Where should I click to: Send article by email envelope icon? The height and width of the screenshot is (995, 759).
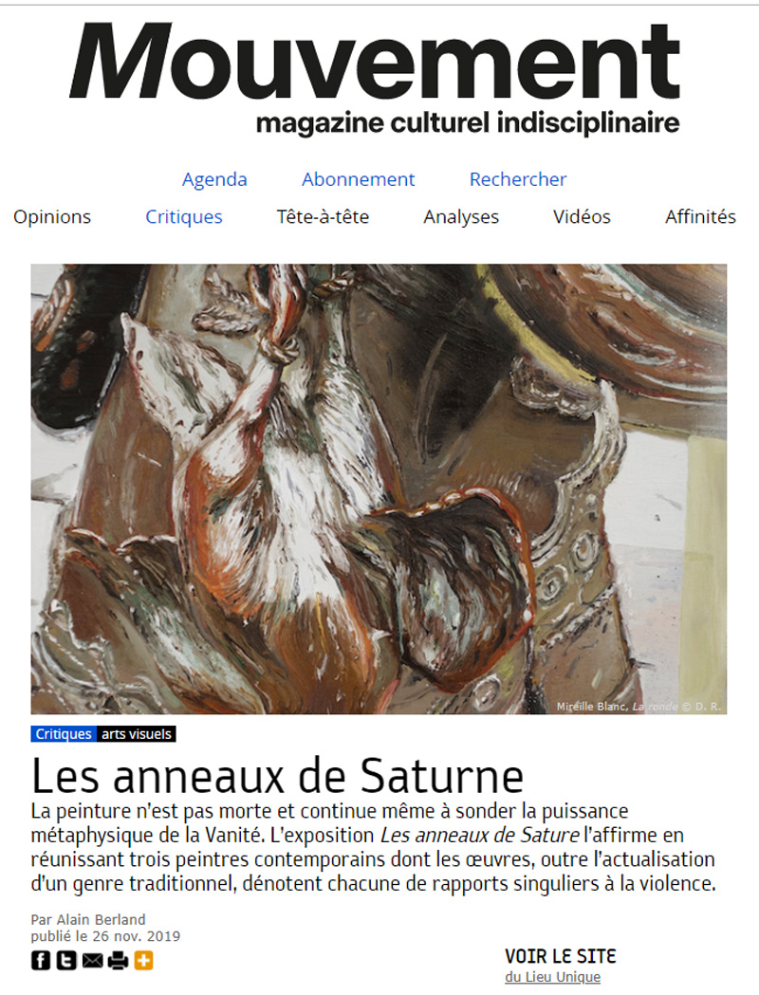tap(93, 961)
